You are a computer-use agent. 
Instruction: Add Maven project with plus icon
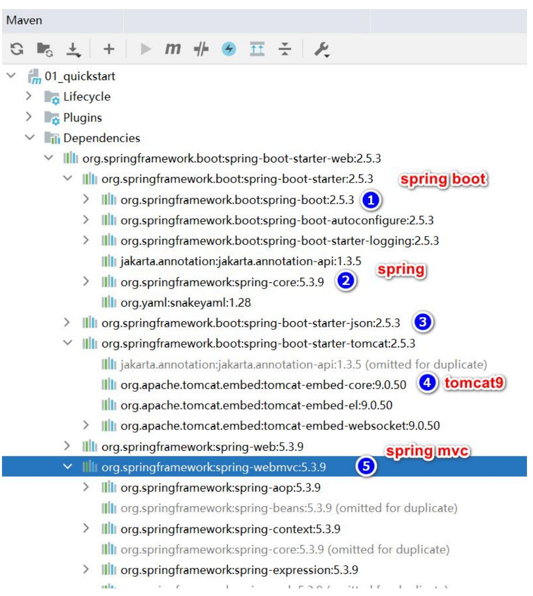tap(109, 49)
